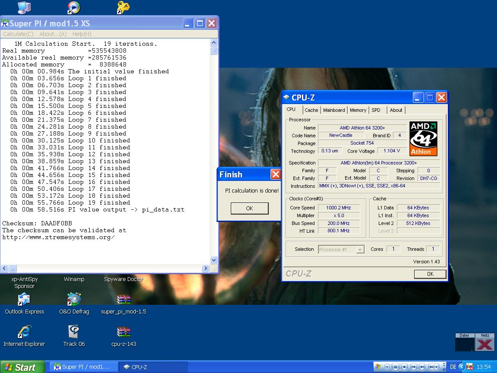Click the AMD Athlon 64 logo
This screenshot has height=373, width=497.
pos(423,139)
